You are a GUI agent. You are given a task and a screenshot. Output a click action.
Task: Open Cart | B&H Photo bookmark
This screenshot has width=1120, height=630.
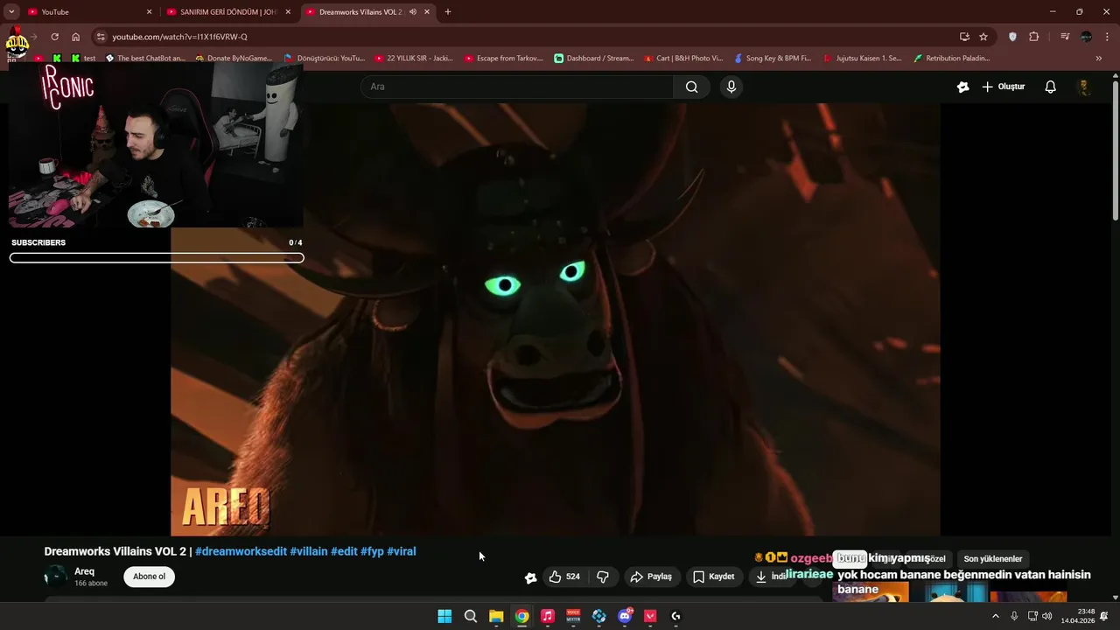click(683, 59)
